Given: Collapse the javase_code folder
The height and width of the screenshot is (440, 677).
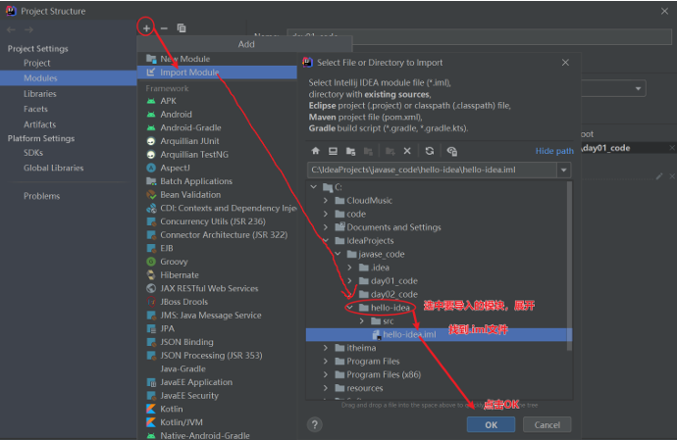Looking at the screenshot, I should point(338,254).
